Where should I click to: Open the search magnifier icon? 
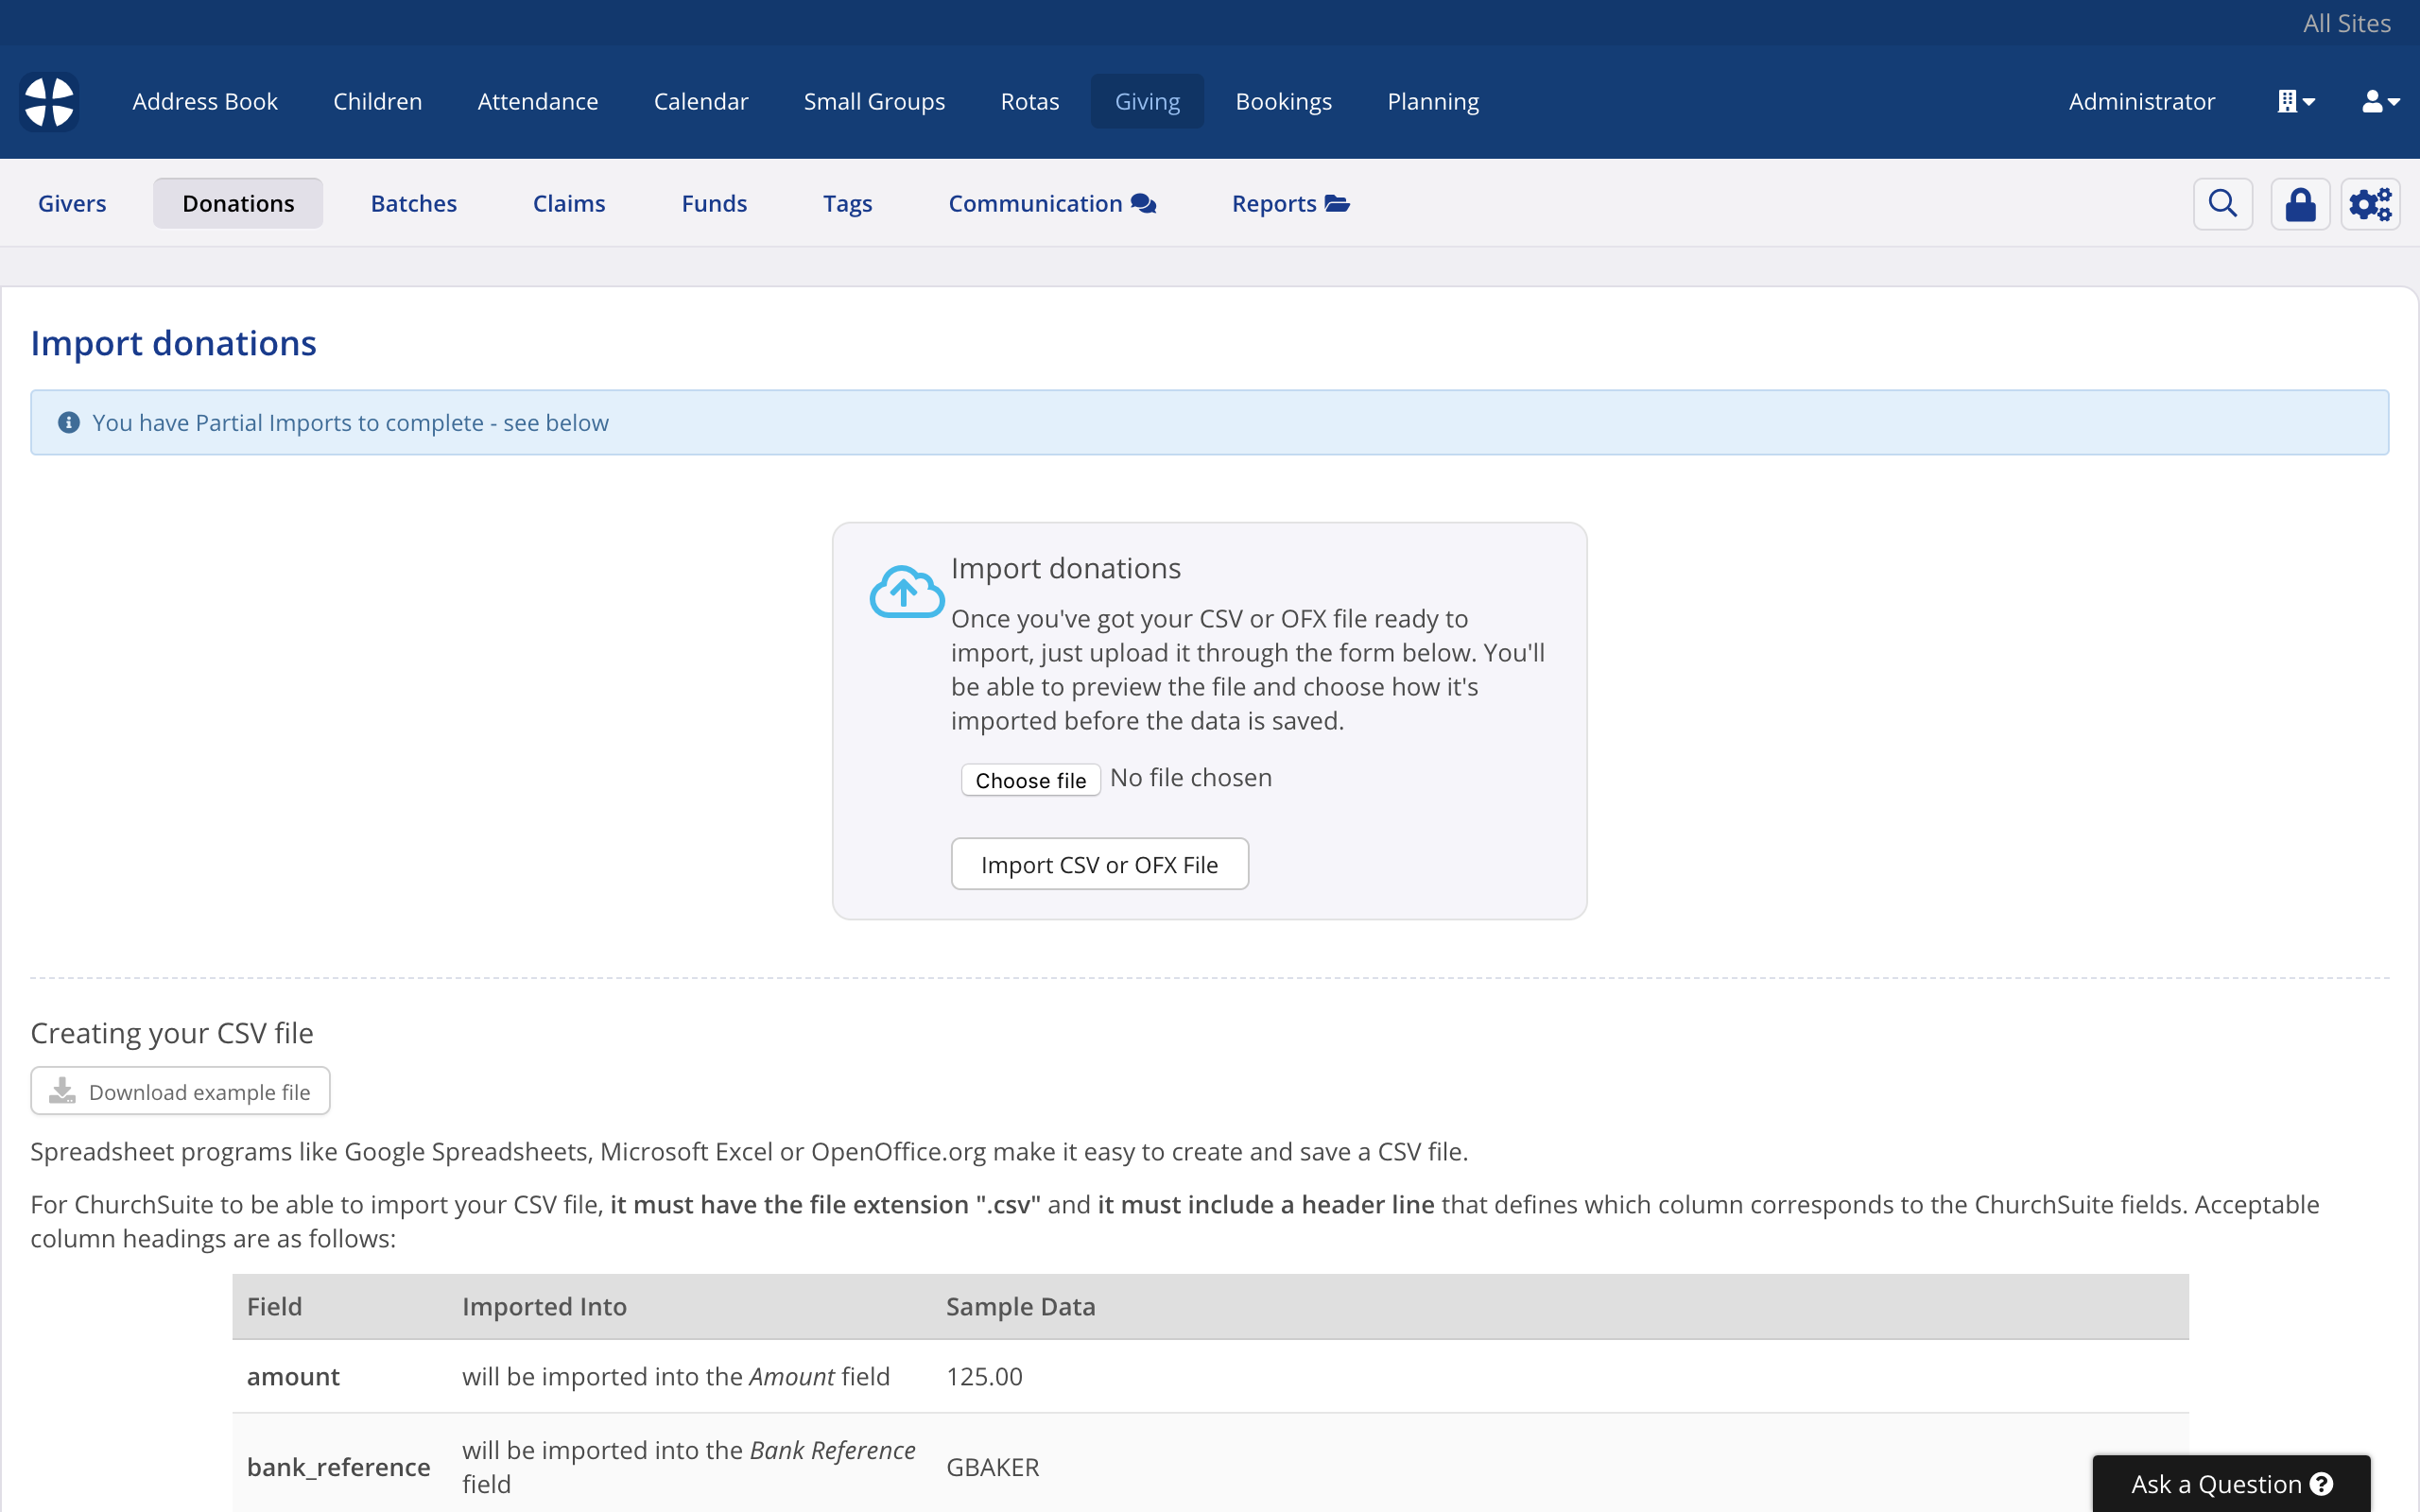[2222, 204]
